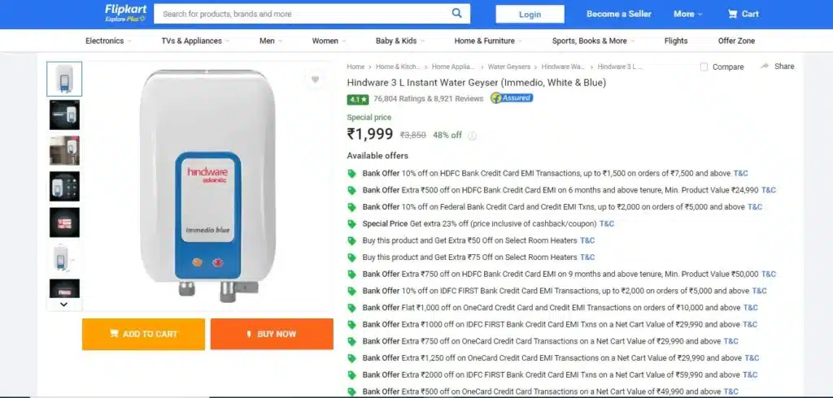Screen dimensions: 833x398
Task: Show more thumbnails with down chevron
Action: point(63,305)
